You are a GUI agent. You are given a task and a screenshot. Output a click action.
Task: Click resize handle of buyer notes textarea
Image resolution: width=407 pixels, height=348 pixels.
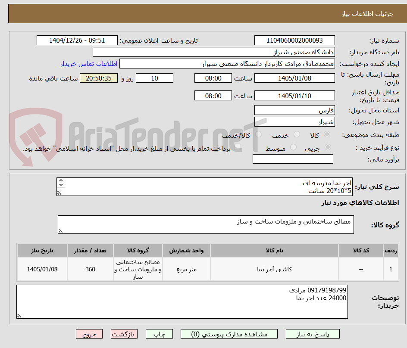pos(19,316)
